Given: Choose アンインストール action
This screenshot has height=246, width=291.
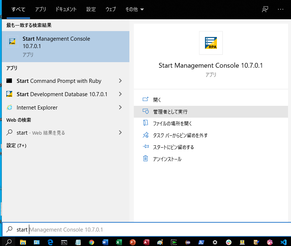Looking at the screenshot, I should pos(211,159).
